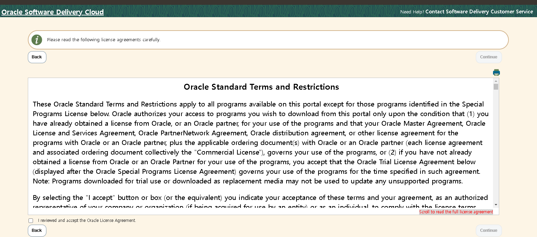This screenshot has width=537, height=237.
Task: Click 'I reviewed and accept the Oracle License Agreement.' label
Action: [87, 221]
